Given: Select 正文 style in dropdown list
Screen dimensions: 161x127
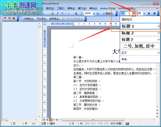Looking at the screenshot, I should [x=140, y=53].
